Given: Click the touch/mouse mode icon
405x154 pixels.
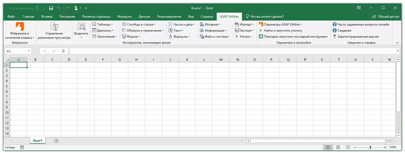Looking at the screenshot, I should [x=76, y=8].
